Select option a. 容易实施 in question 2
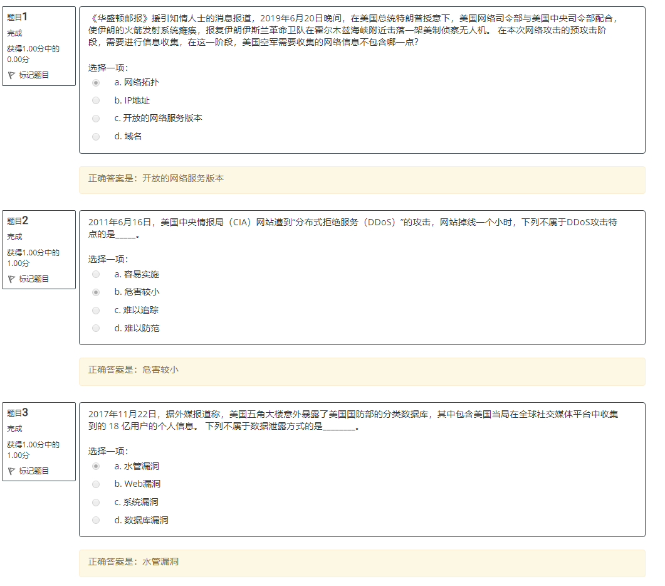Image resolution: width=665 pixels, height=586 pixels. pos(96,274)
